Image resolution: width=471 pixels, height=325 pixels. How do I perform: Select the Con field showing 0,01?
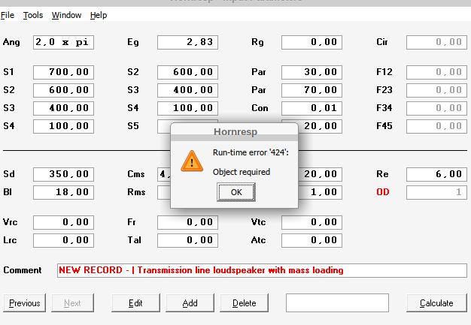click(311, 108)
